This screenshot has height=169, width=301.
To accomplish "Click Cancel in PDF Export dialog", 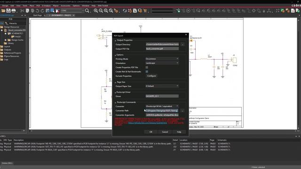I will (165, 132).
